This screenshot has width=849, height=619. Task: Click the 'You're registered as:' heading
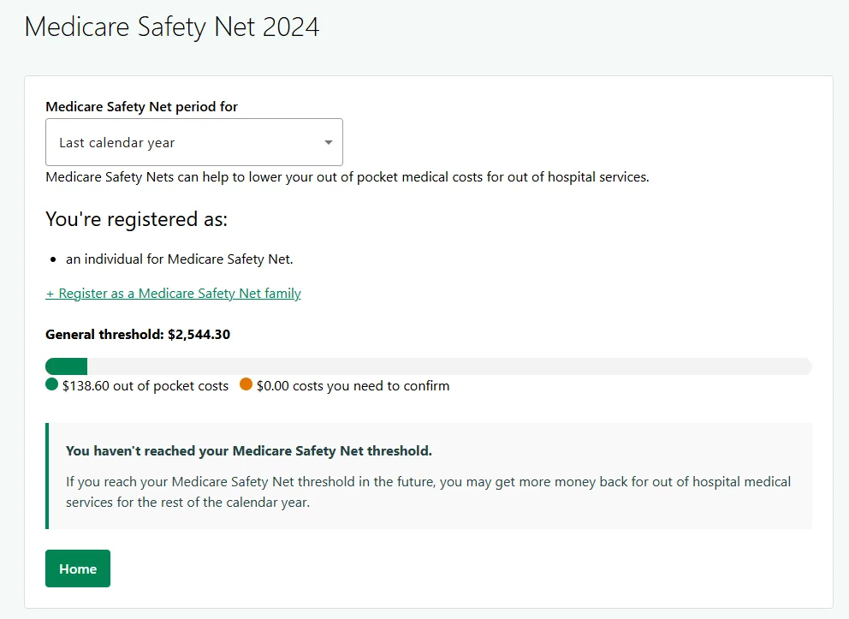pos(136,219)
